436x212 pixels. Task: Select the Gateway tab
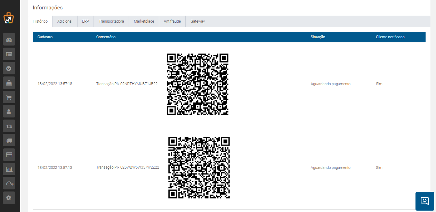point(197,21)
